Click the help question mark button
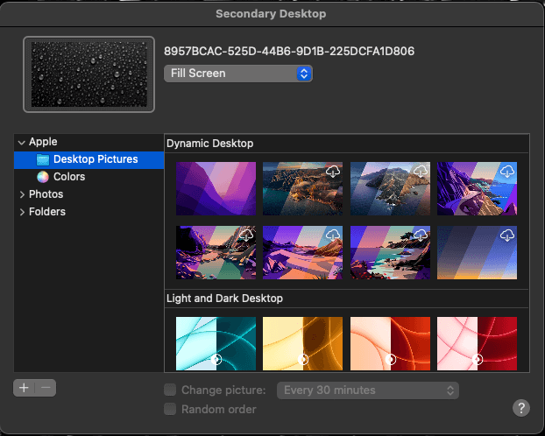This screenshot has width=545, height=436. (x=521, y=408)
